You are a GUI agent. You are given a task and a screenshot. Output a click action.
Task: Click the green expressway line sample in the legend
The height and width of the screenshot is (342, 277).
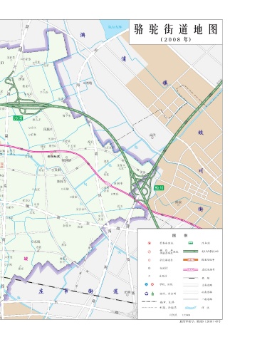pyautogui.click(x=190, y=252)
